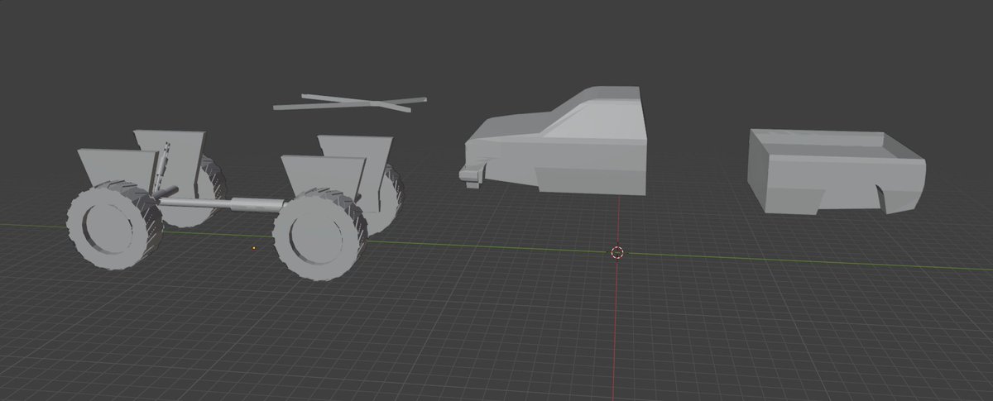Select the small orange origin dot

click(254, 247)
